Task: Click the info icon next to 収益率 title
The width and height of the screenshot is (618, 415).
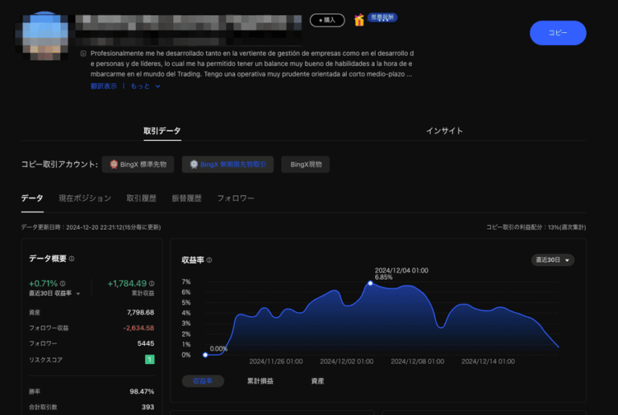Action: [209, 259]
